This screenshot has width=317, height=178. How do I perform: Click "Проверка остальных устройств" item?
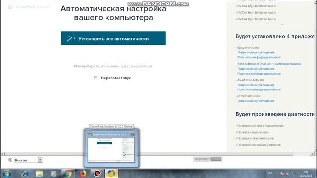pos(259,145)
